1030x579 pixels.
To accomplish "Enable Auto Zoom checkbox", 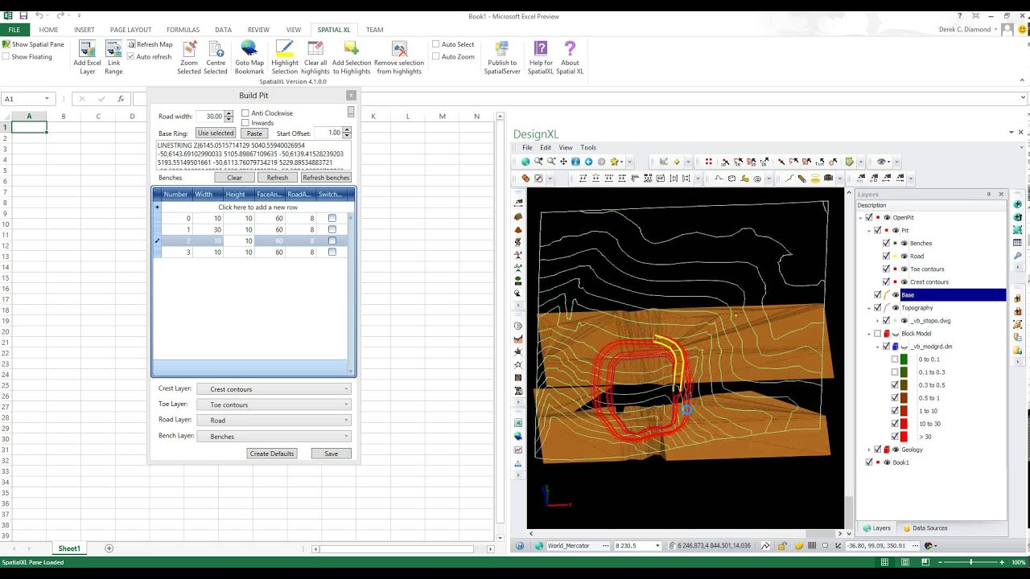I will coord(436,56).
